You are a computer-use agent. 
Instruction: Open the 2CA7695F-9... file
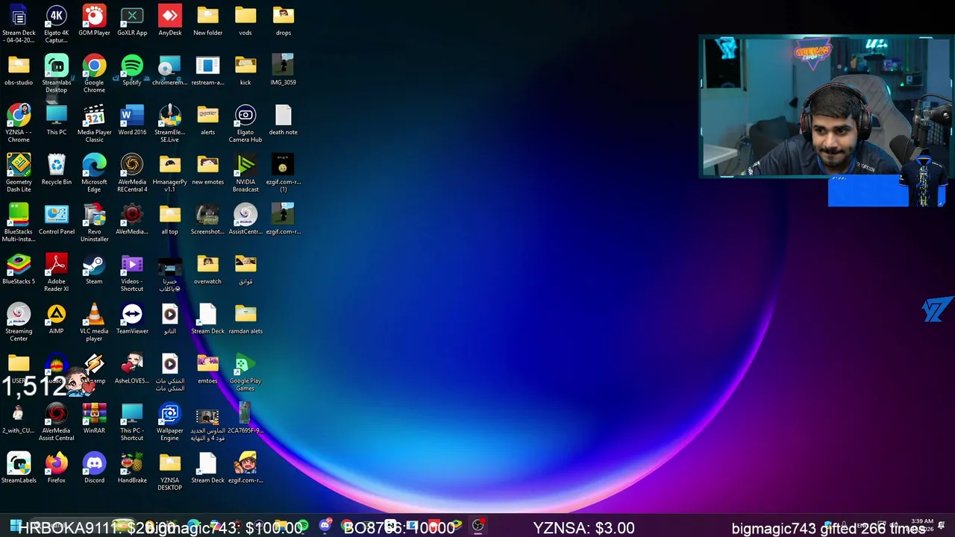[x=245, y=418]
